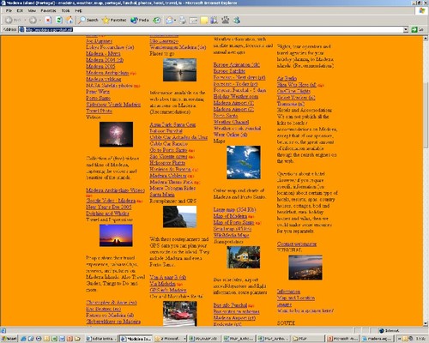Click the fireworks video thumbnail
The image size is (429, 343).
[x=116, y=135]
